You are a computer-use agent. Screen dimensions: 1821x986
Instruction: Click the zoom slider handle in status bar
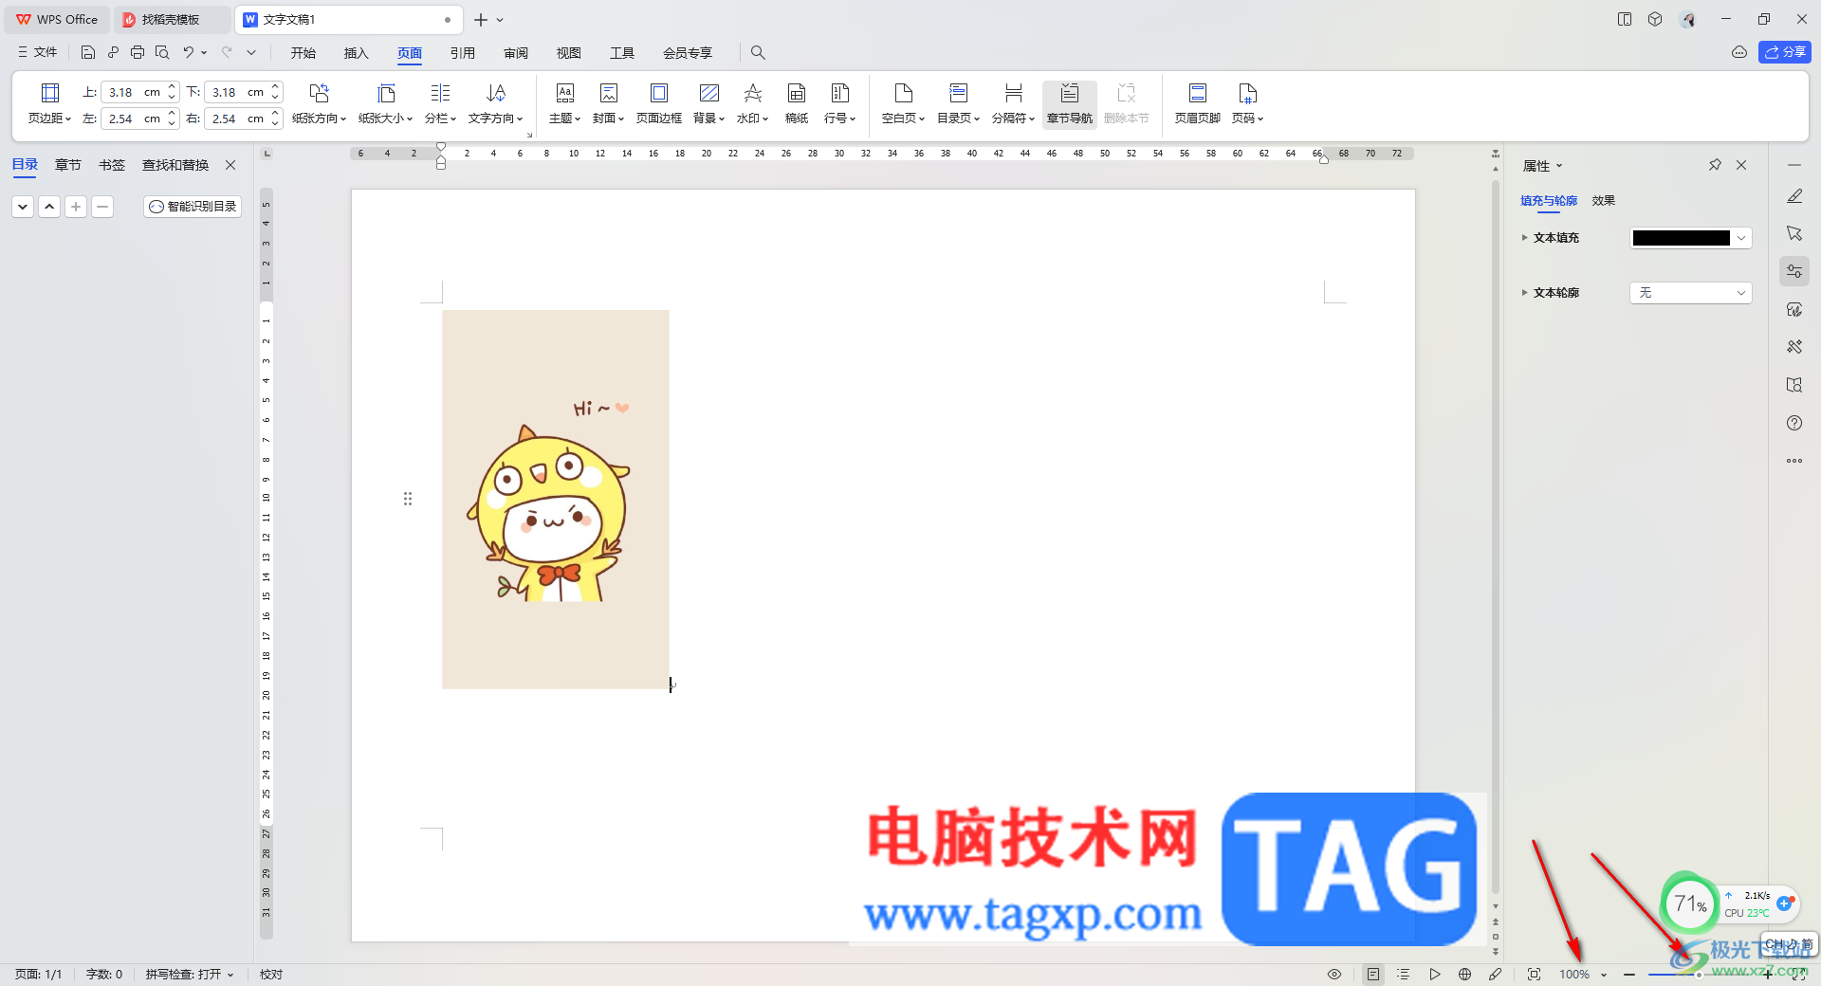coord(1699,975)
